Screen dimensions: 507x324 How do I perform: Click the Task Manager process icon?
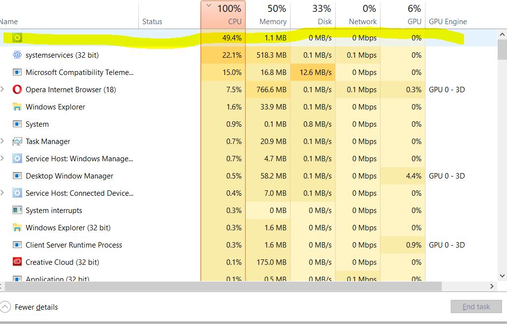pos(17,142)
